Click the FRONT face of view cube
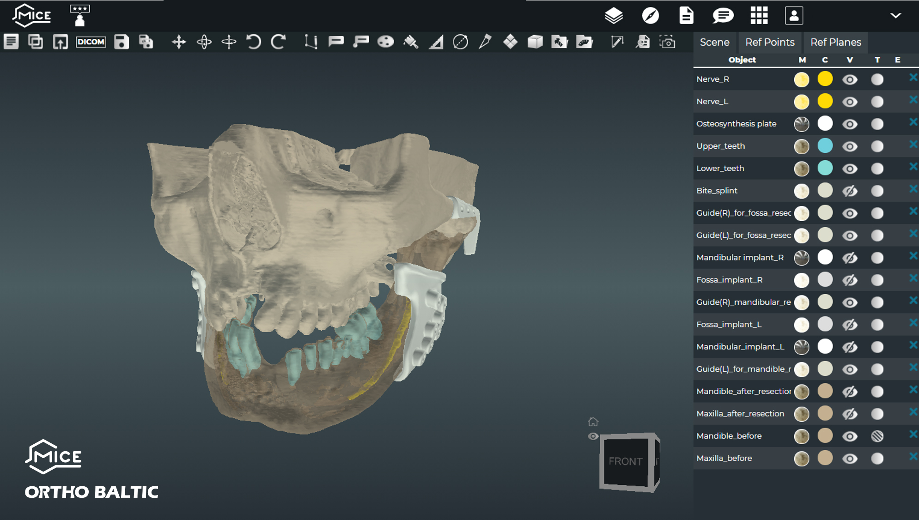919x520 pixels. [x=626, y=461]
